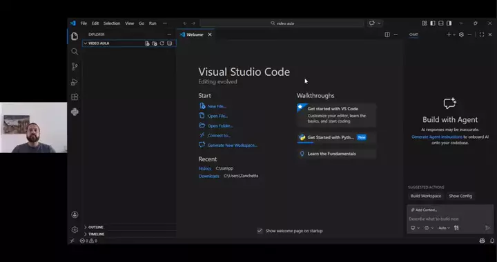
Task: Click Show Config suggested action
Action: click(x=460, y=196)
